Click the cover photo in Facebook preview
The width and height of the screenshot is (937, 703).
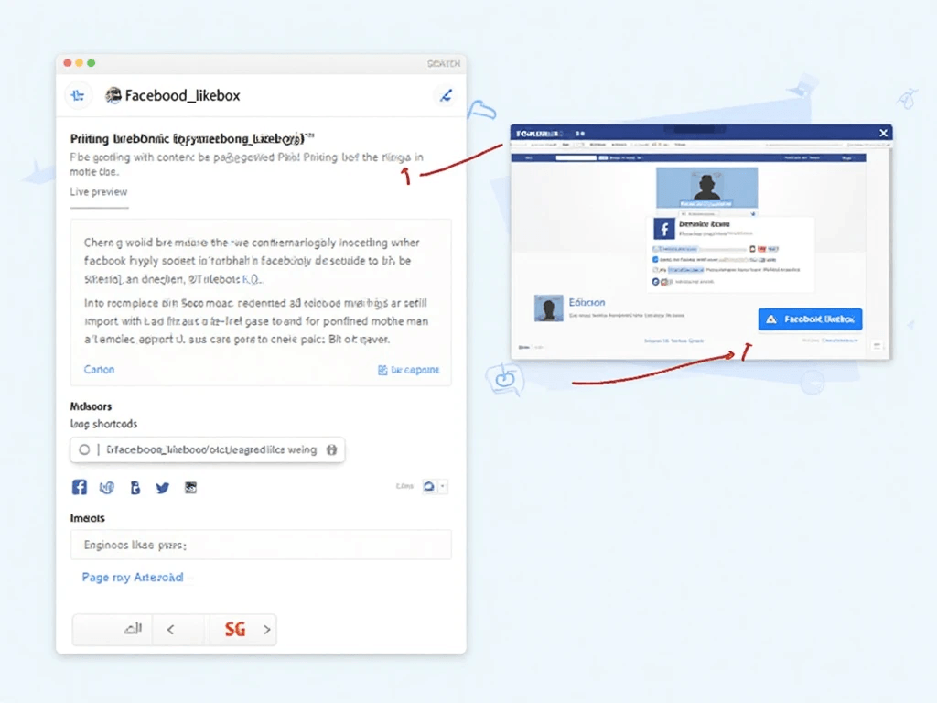pos(706,188)
